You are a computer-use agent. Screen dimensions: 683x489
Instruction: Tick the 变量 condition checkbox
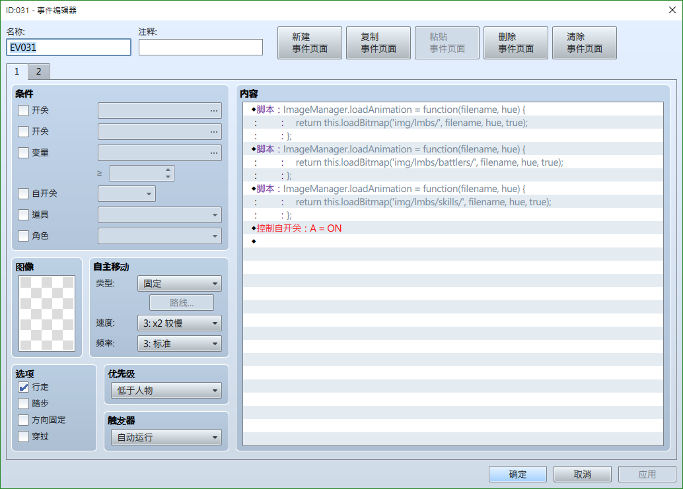click(x=24, y=152)
